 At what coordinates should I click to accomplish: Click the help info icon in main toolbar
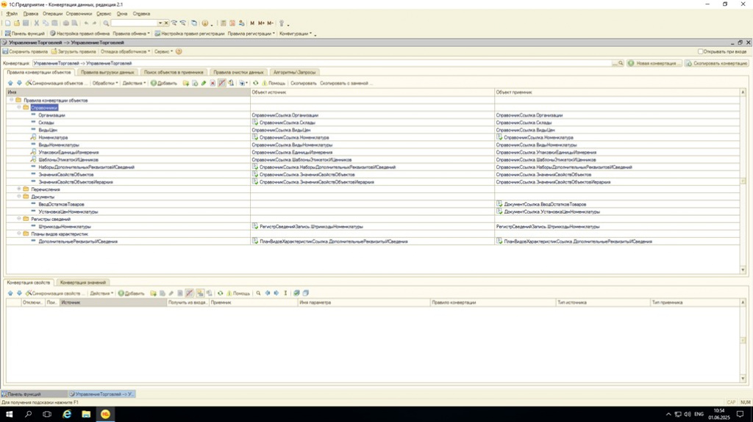(x=205, y=23)
